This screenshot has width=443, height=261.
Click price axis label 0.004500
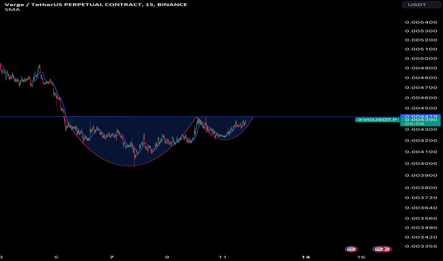pos(421,108)
